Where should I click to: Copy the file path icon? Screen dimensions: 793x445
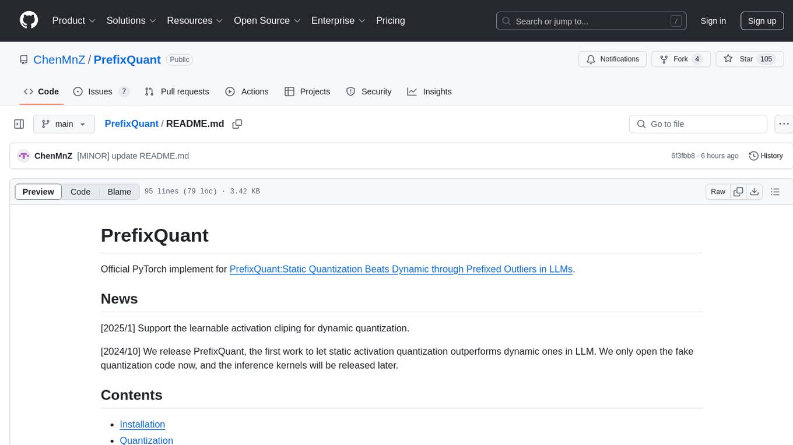[237, 124]
